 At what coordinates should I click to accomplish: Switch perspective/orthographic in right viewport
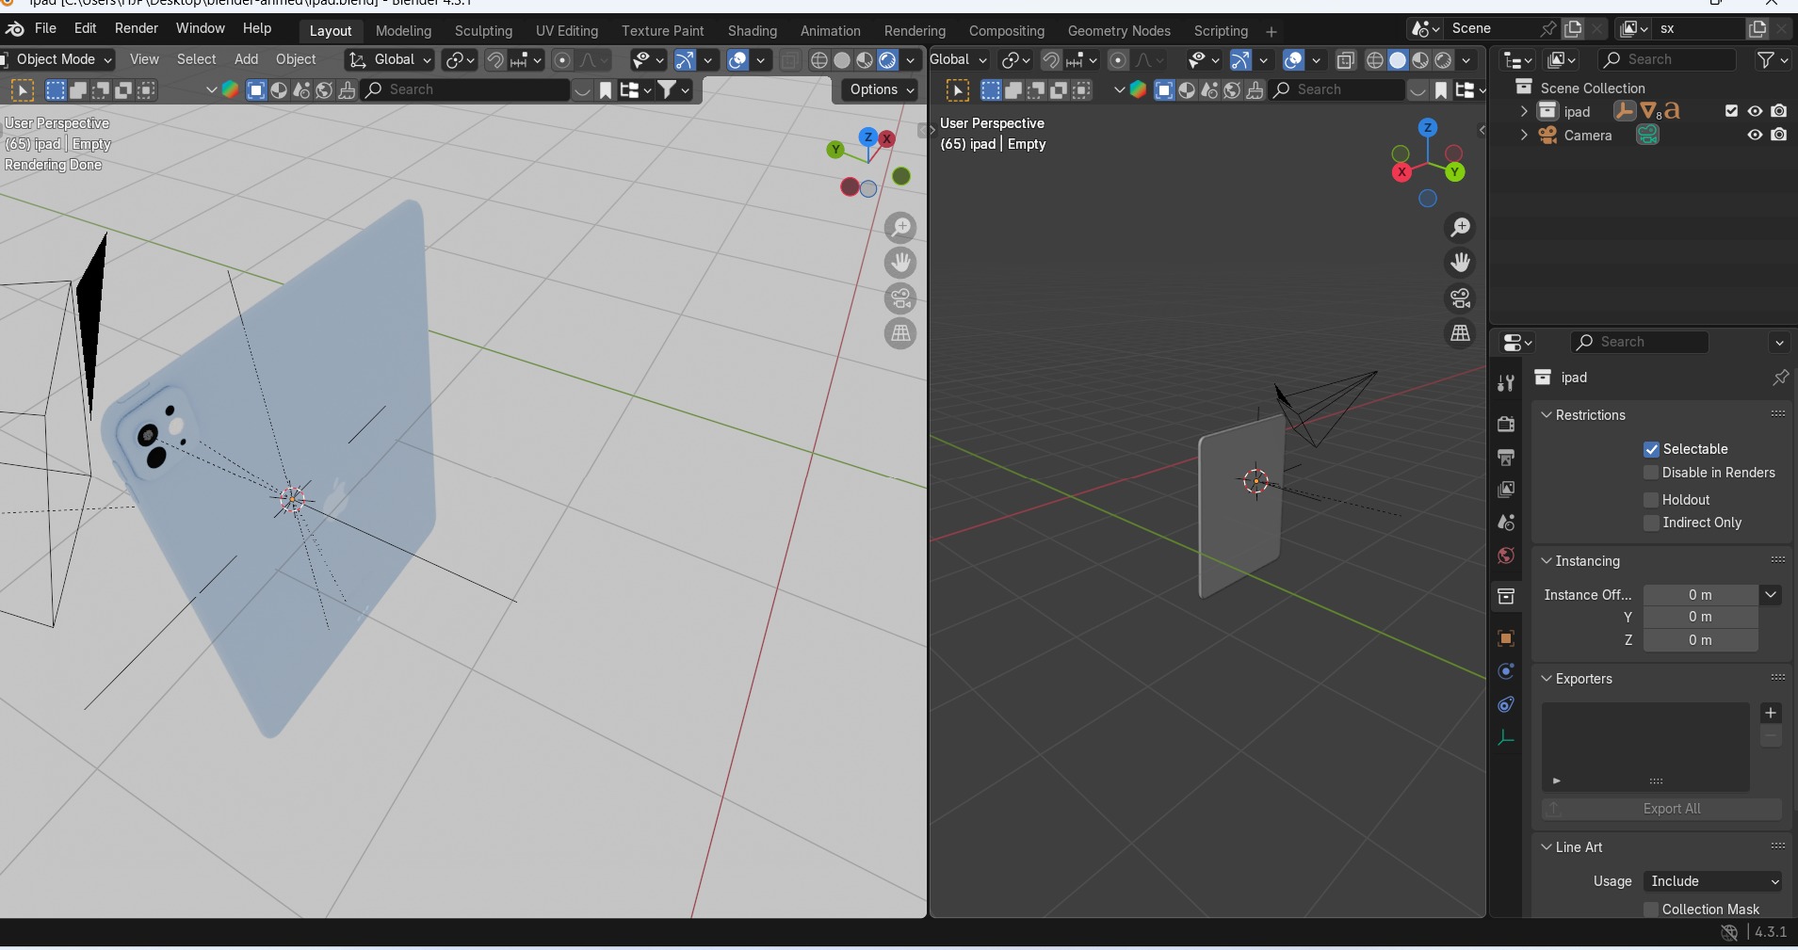(x=1461, y=332)
